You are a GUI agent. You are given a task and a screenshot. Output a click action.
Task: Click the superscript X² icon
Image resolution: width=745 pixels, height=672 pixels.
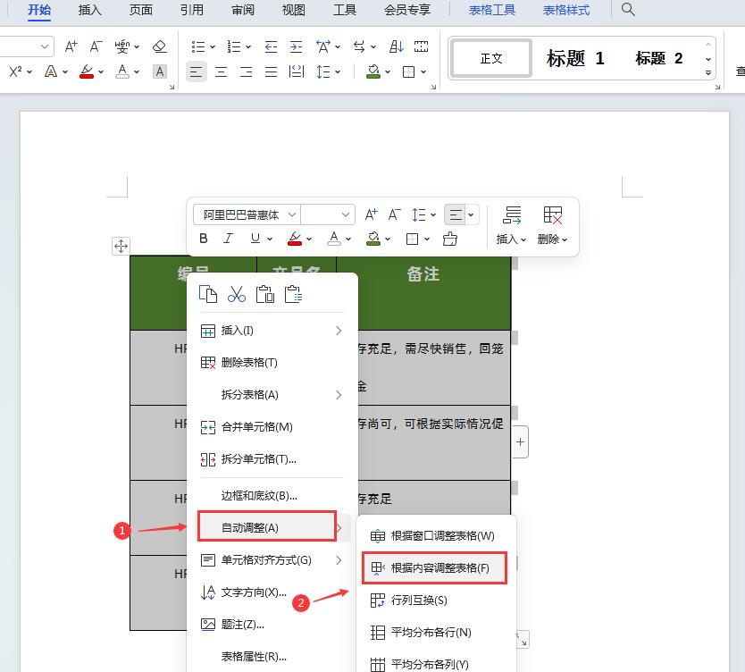click(15, 71)
